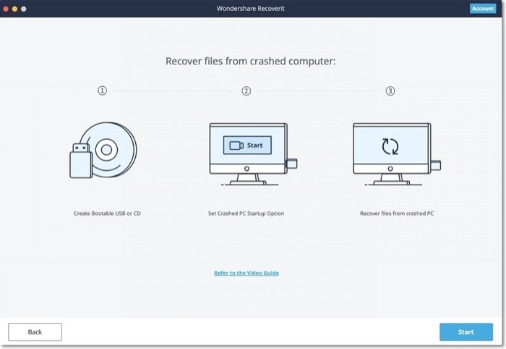
Task: Open the Account menu
Action: [482, 9]
